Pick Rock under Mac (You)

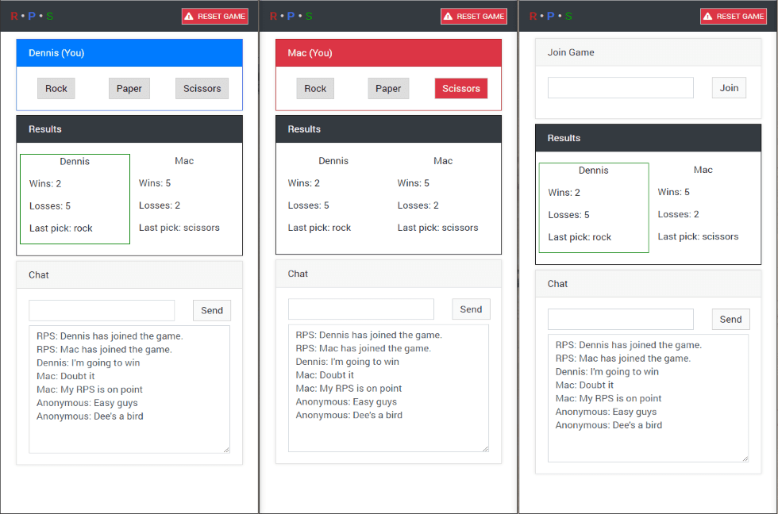tap(315, 89)
